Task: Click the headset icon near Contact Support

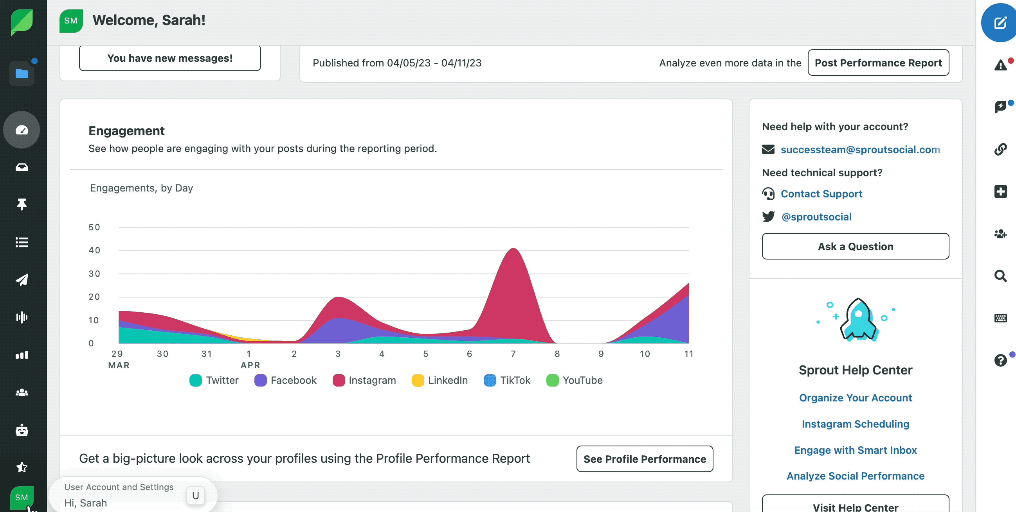Action: [768, 194]
